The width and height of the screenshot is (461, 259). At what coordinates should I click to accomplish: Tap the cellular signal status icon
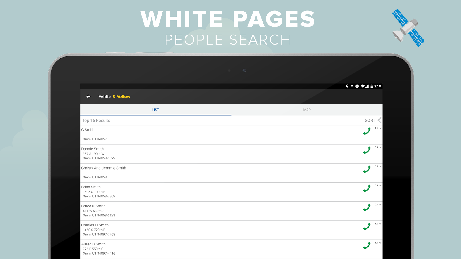click(x=367, y=86)
